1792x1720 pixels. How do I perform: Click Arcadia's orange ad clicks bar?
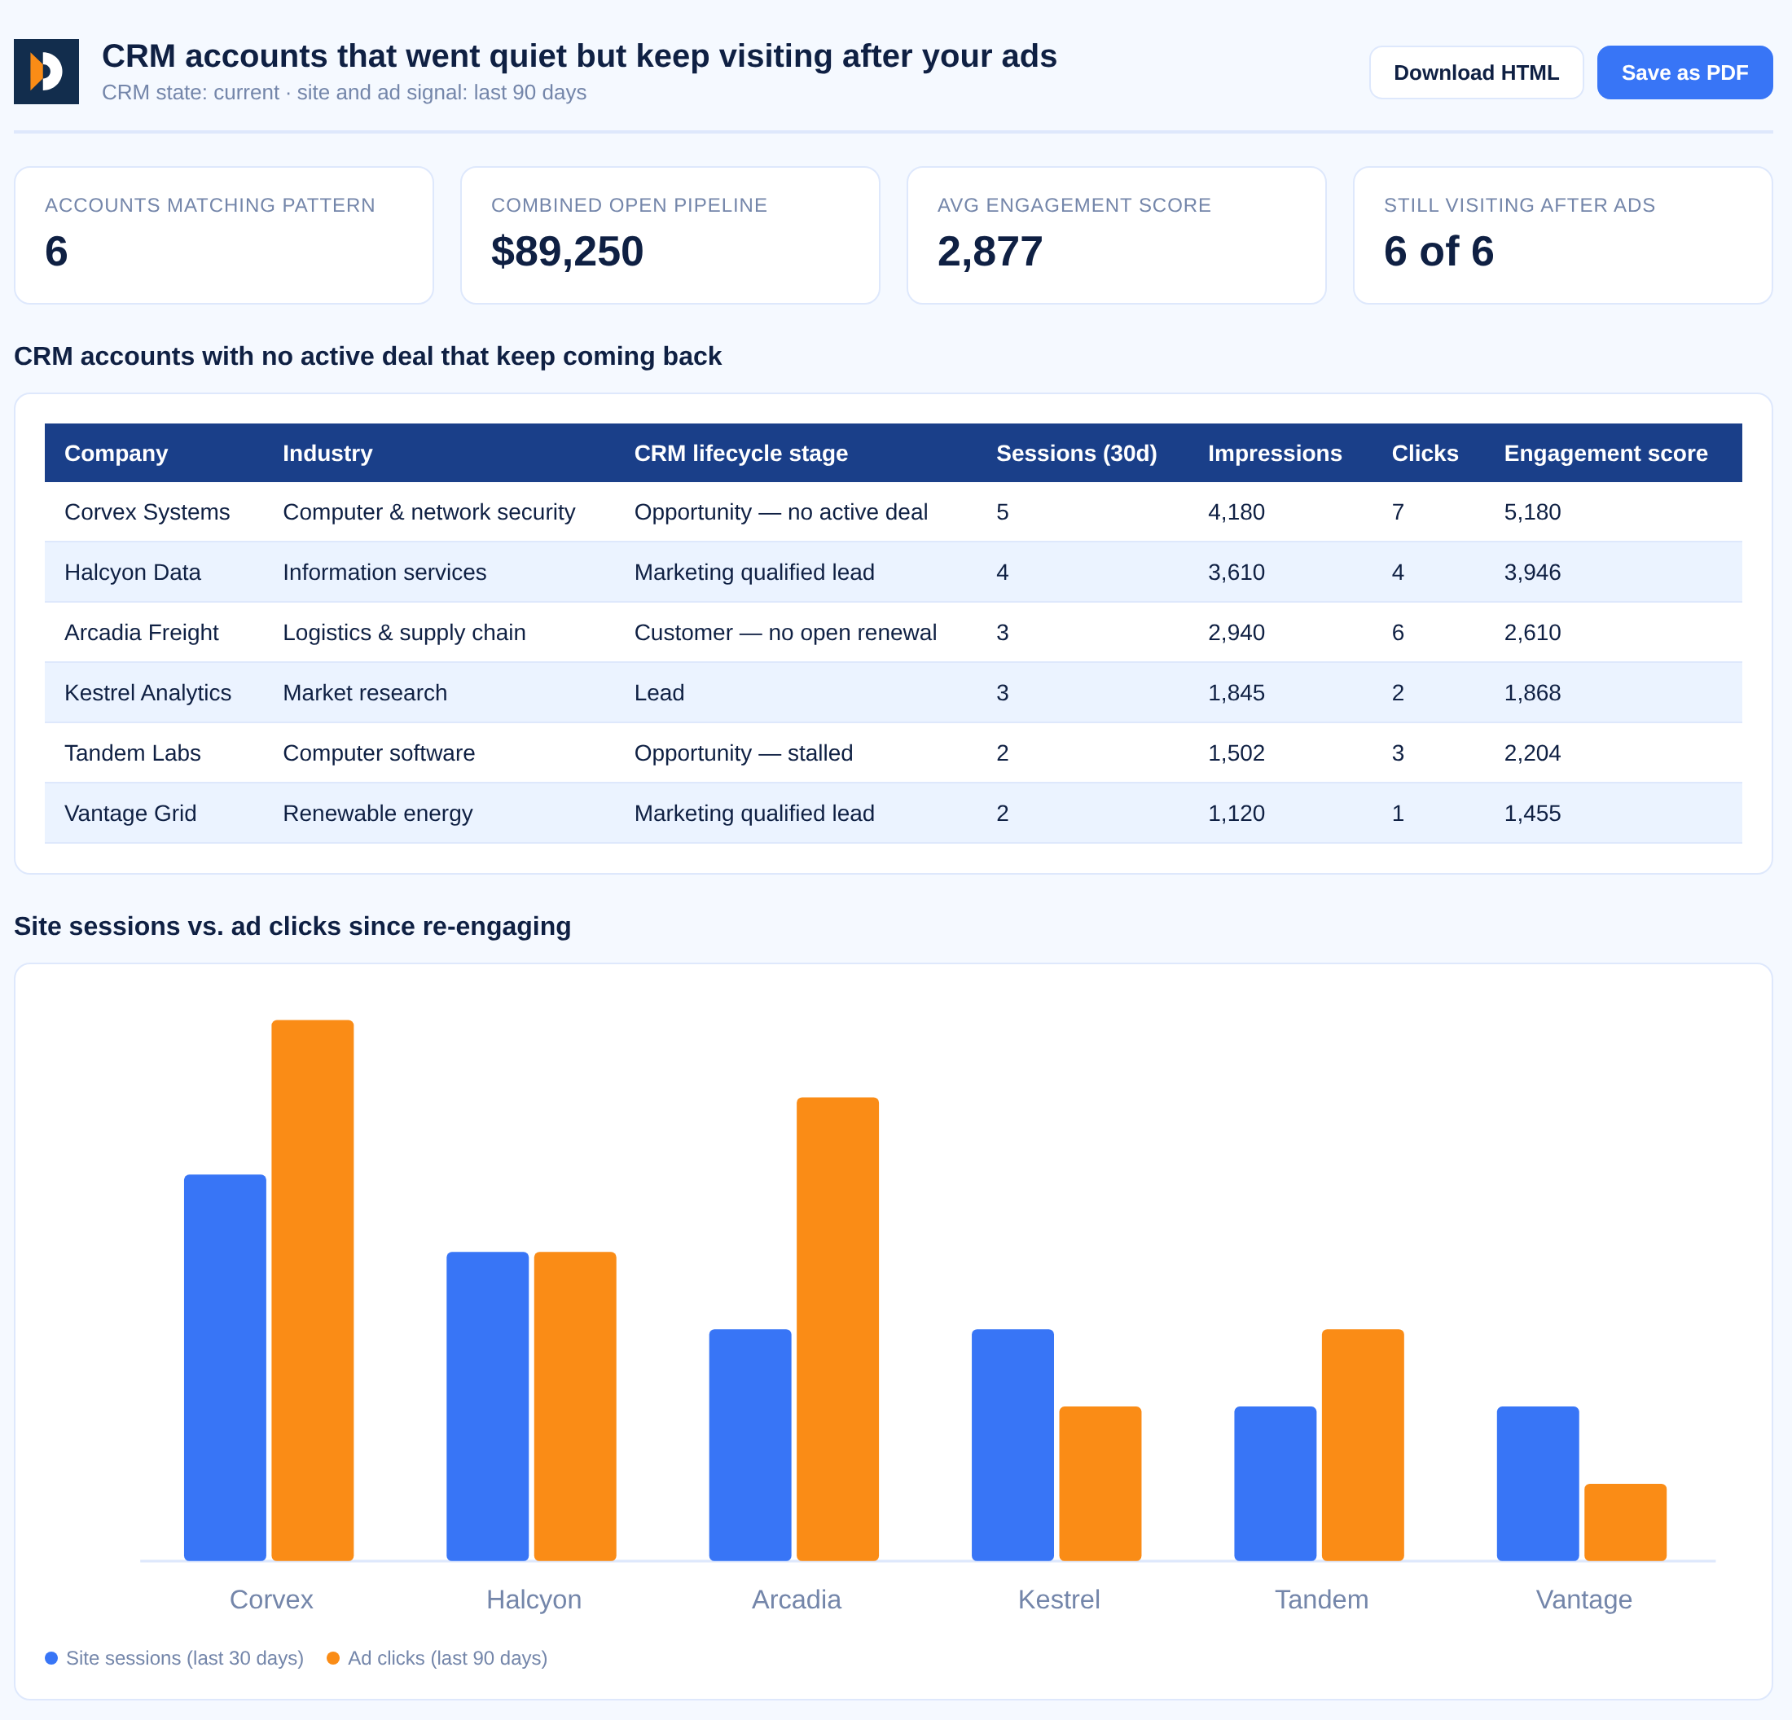pyautogui.click(x=837, y=1329)
